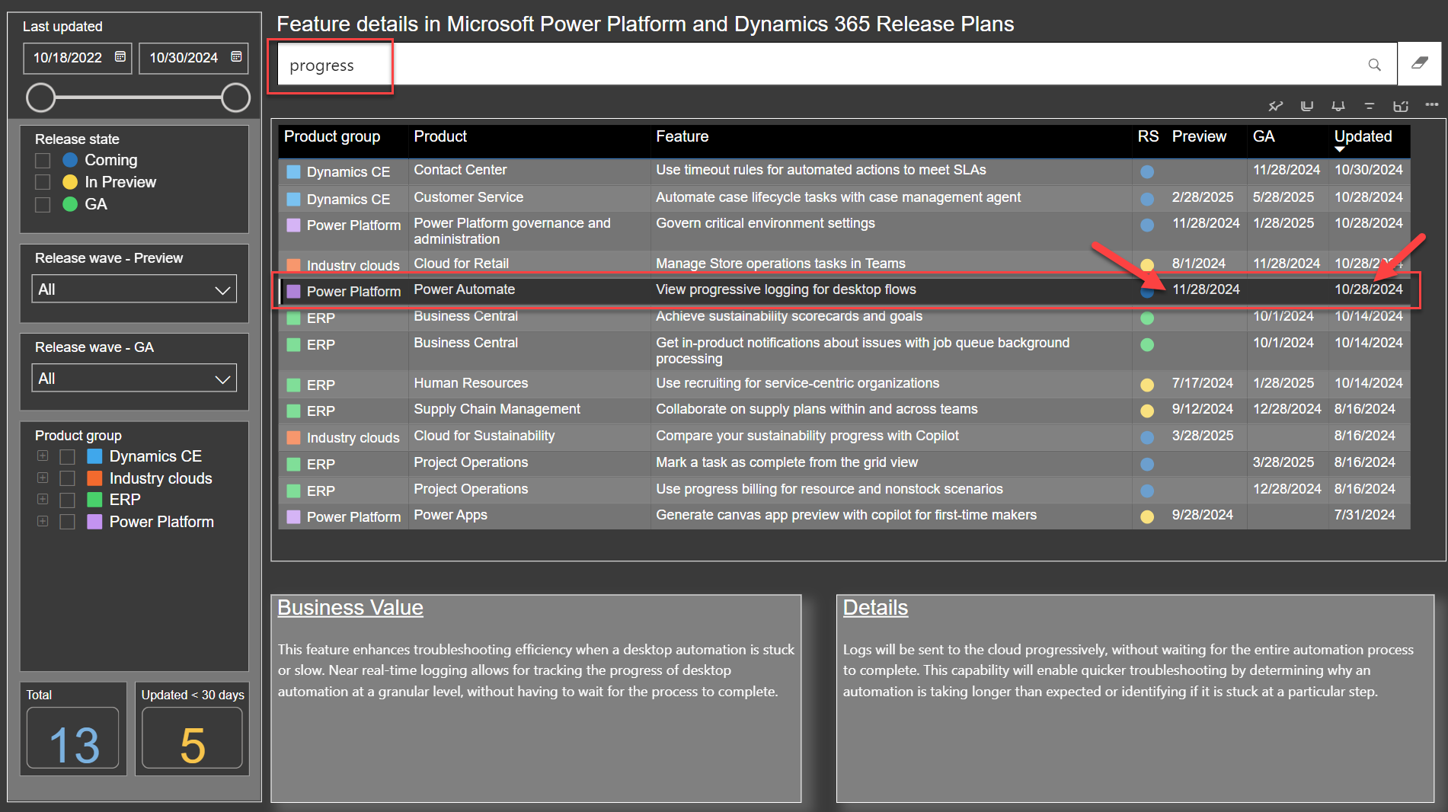Sort by the Product column header
1448x812 pixels.
tap(440, 136)
